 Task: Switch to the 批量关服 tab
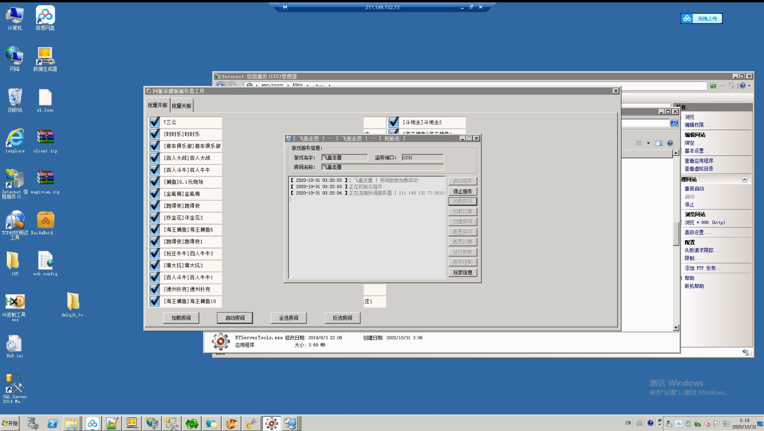181,106
